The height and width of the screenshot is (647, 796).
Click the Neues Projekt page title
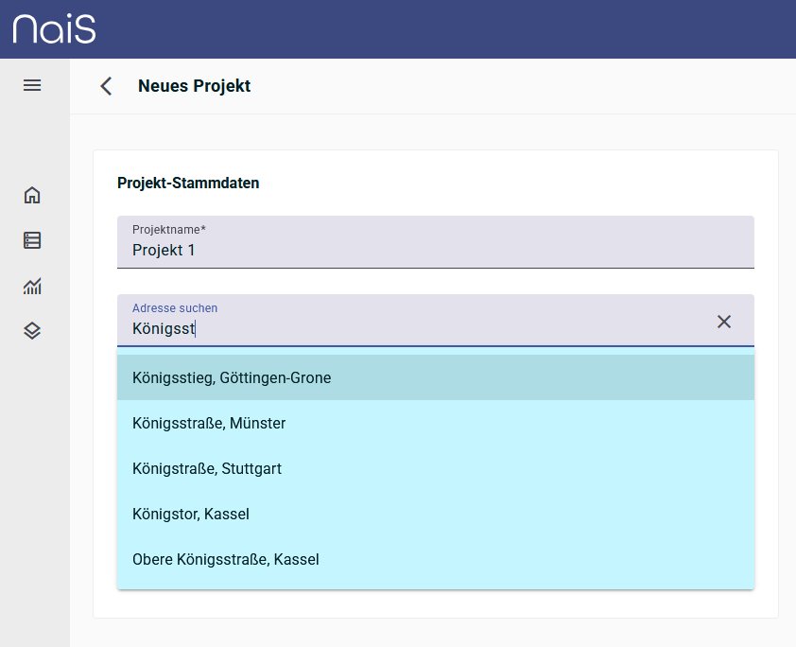[195, 86]
